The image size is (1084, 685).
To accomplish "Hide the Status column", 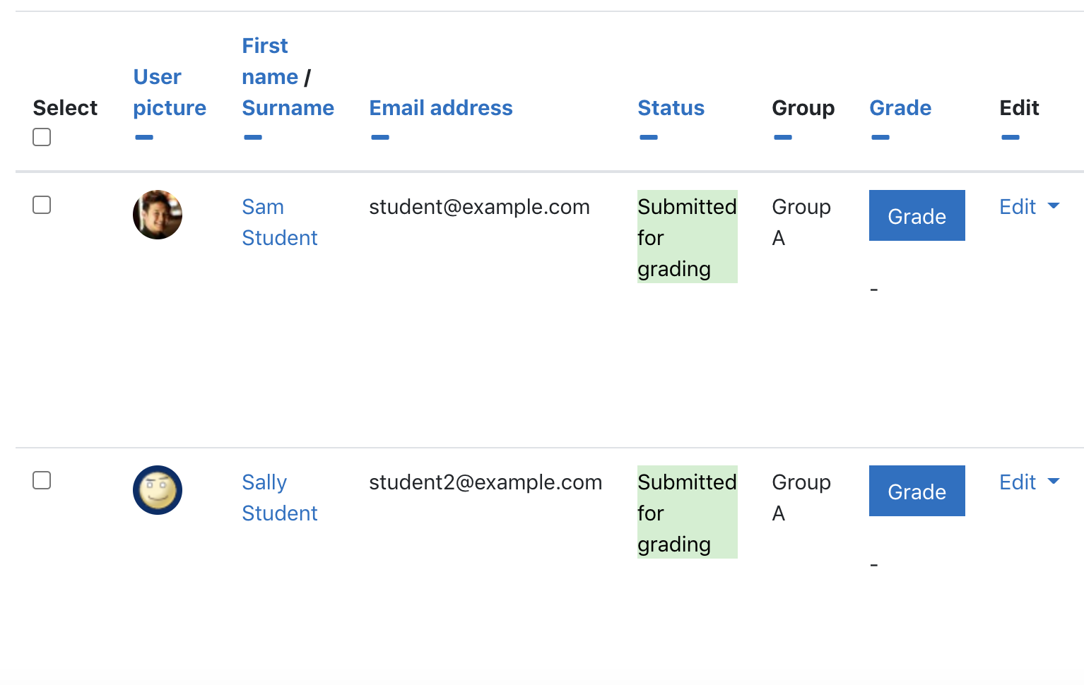I will coord(649,137).
